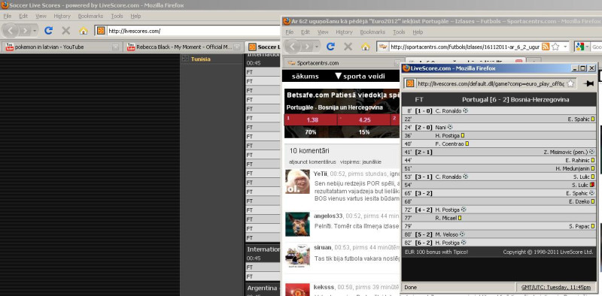Image resolution: width=602 pixels, height=296 pixels.
Task: Go forward in the Sportacentrs window
Action: (x=307, y=47)
